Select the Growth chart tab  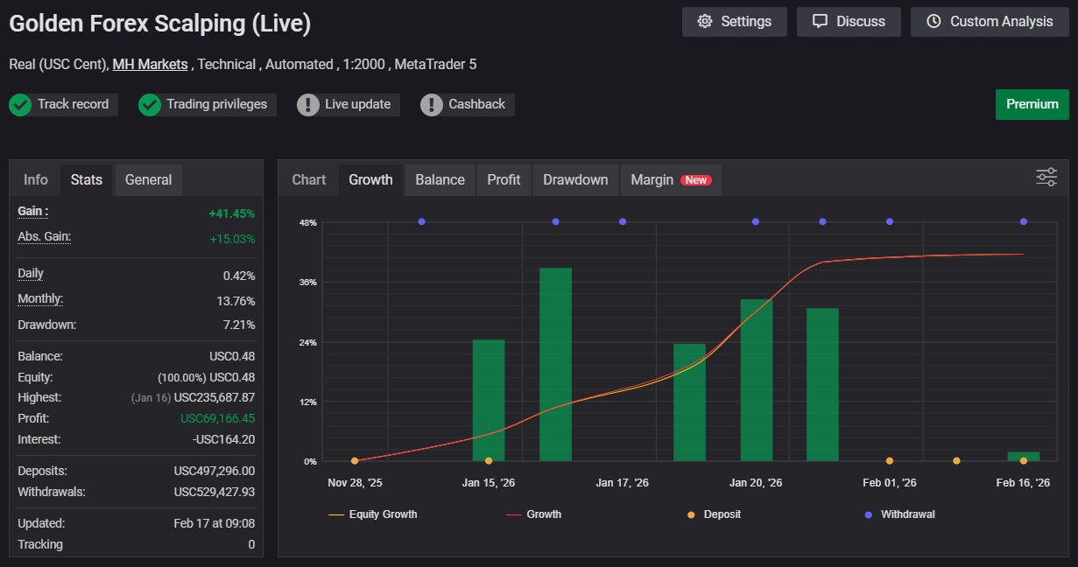point(370,179)
